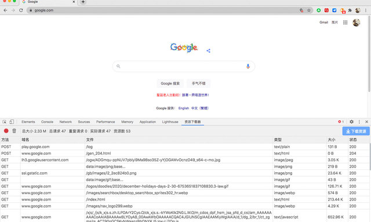Image resolution: width=371 pixels, height=222 pixels.
Task: Switch Google language to English
Action: pos(184,108)
